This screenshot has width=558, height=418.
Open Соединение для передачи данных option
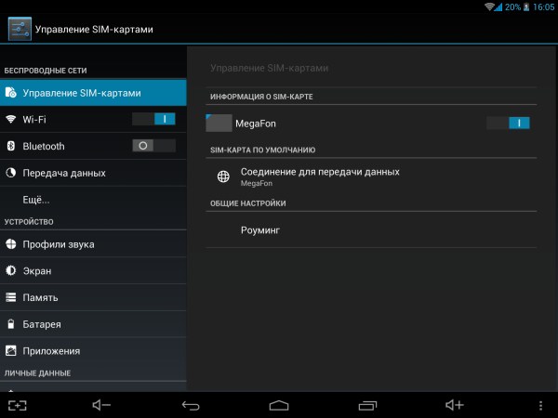point(371,176)
